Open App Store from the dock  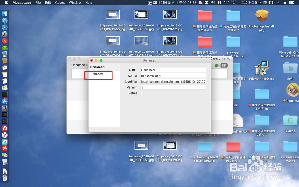pyautogui.click(x=5, y=101)
